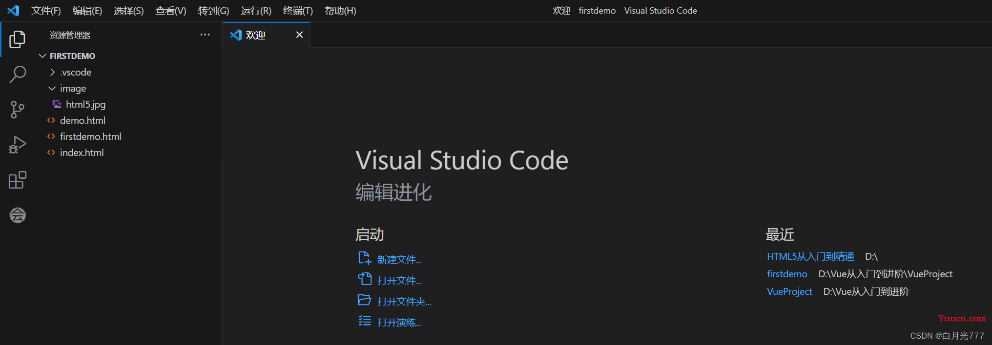Open the Search view icon
The image size is (992, 345).
coord(17,75)
